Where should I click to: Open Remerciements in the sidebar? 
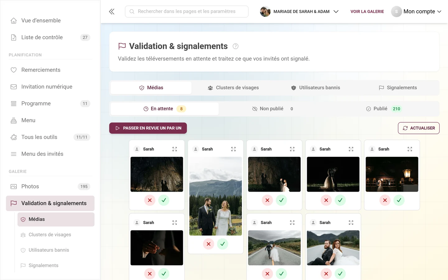50,70
